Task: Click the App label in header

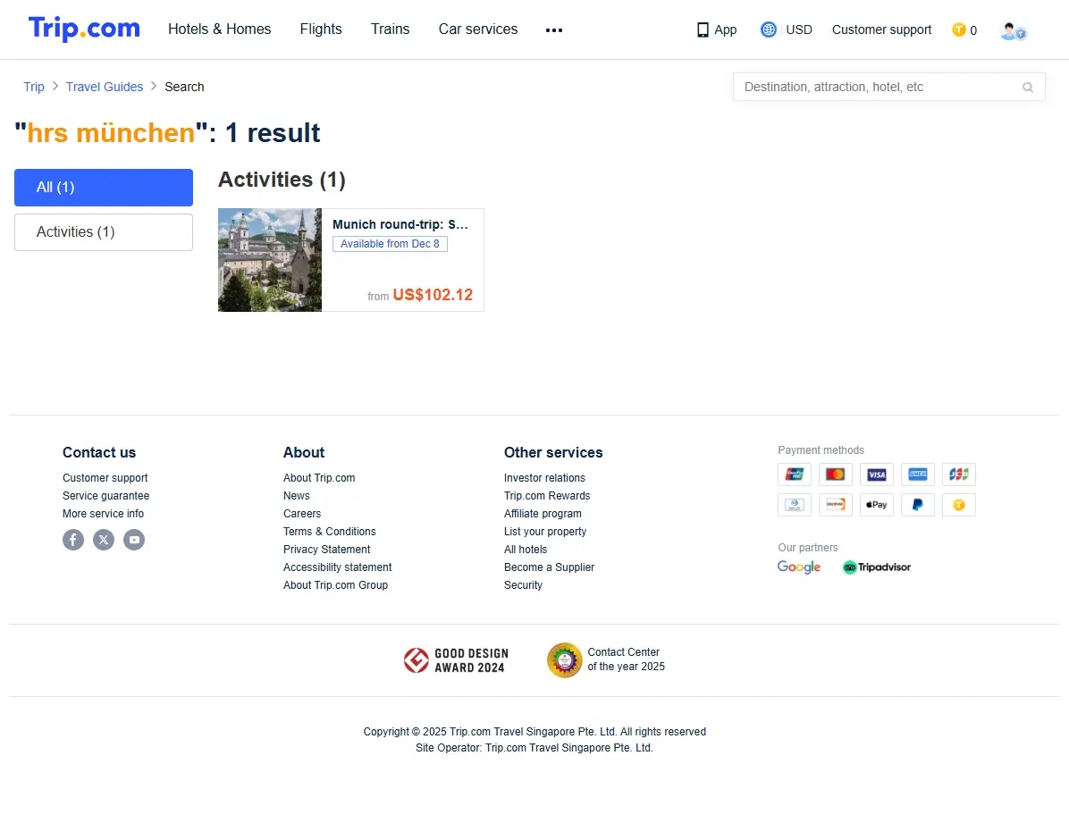Action: click(x=726, y=30)
